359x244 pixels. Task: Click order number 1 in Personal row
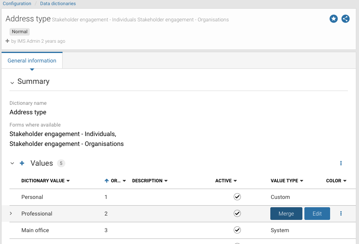click(106, 197)
